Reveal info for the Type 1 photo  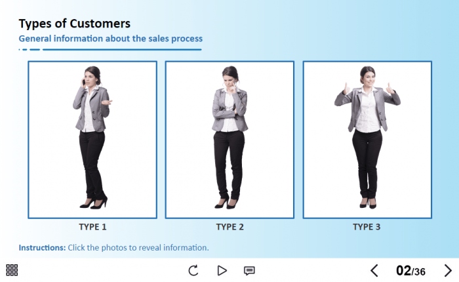[x=92, y=140]
